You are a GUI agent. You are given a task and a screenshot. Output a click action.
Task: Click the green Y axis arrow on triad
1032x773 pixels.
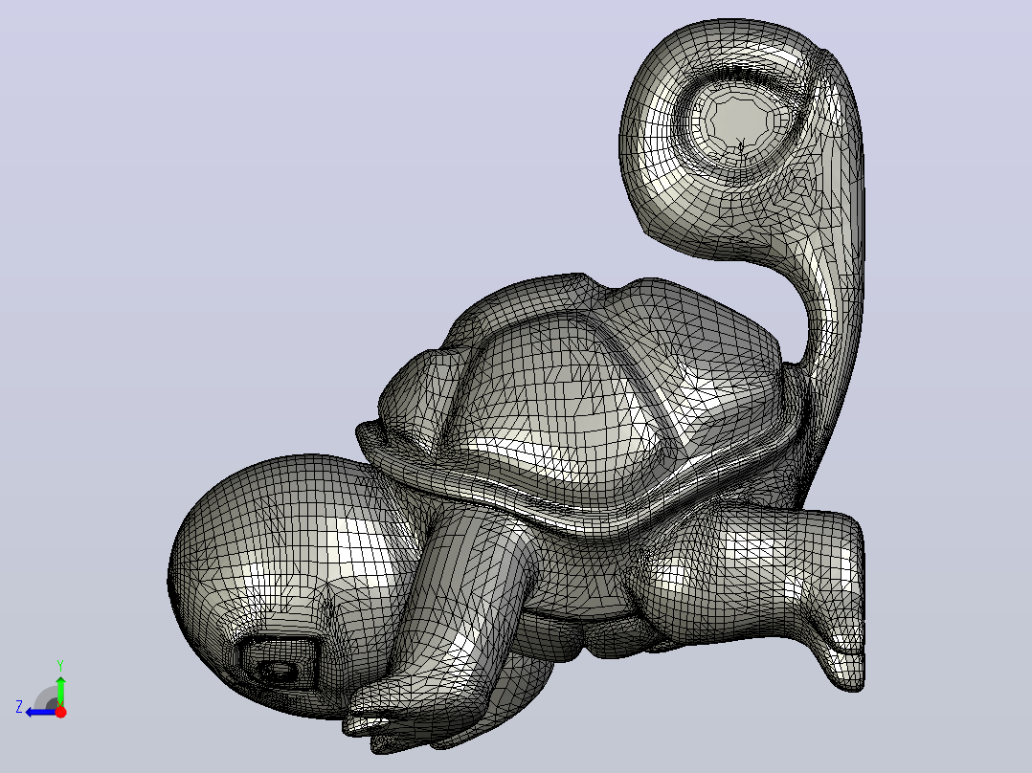point(60,690)
